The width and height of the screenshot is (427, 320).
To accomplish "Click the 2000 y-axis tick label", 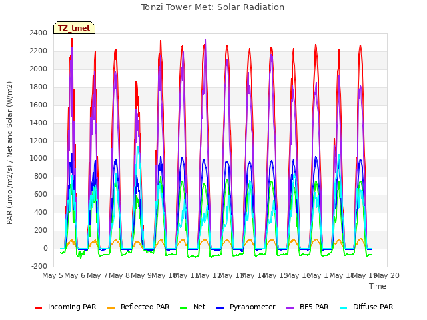I will pos(39,69).
